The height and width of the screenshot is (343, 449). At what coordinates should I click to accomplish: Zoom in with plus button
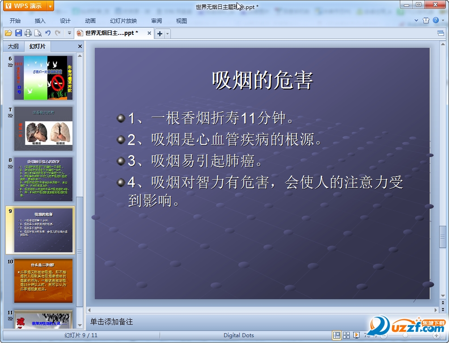(x=436, y=335)
